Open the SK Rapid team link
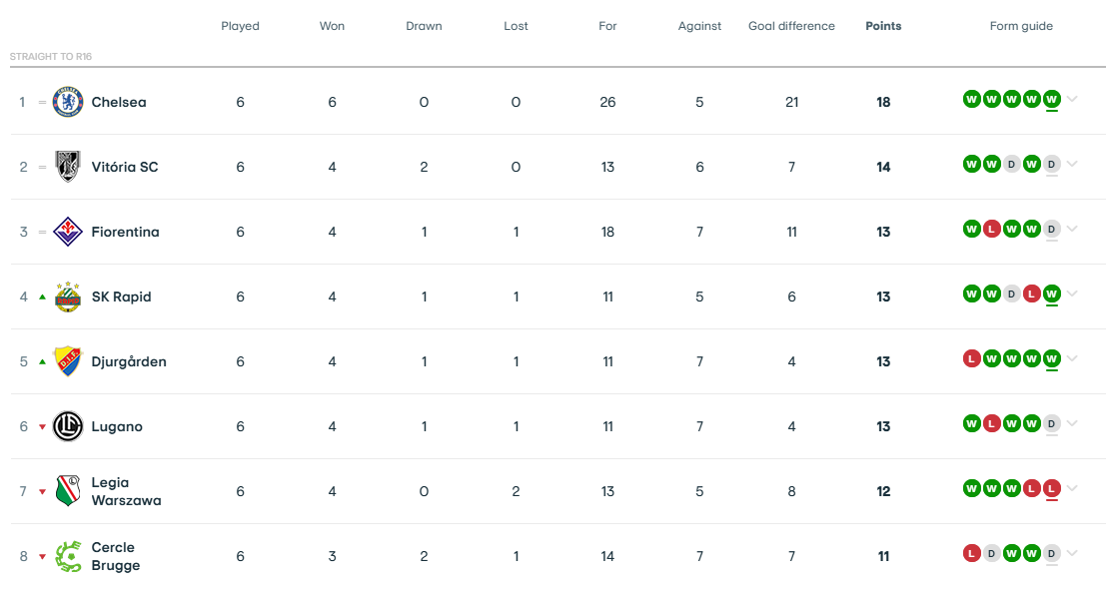 [121, 296]
